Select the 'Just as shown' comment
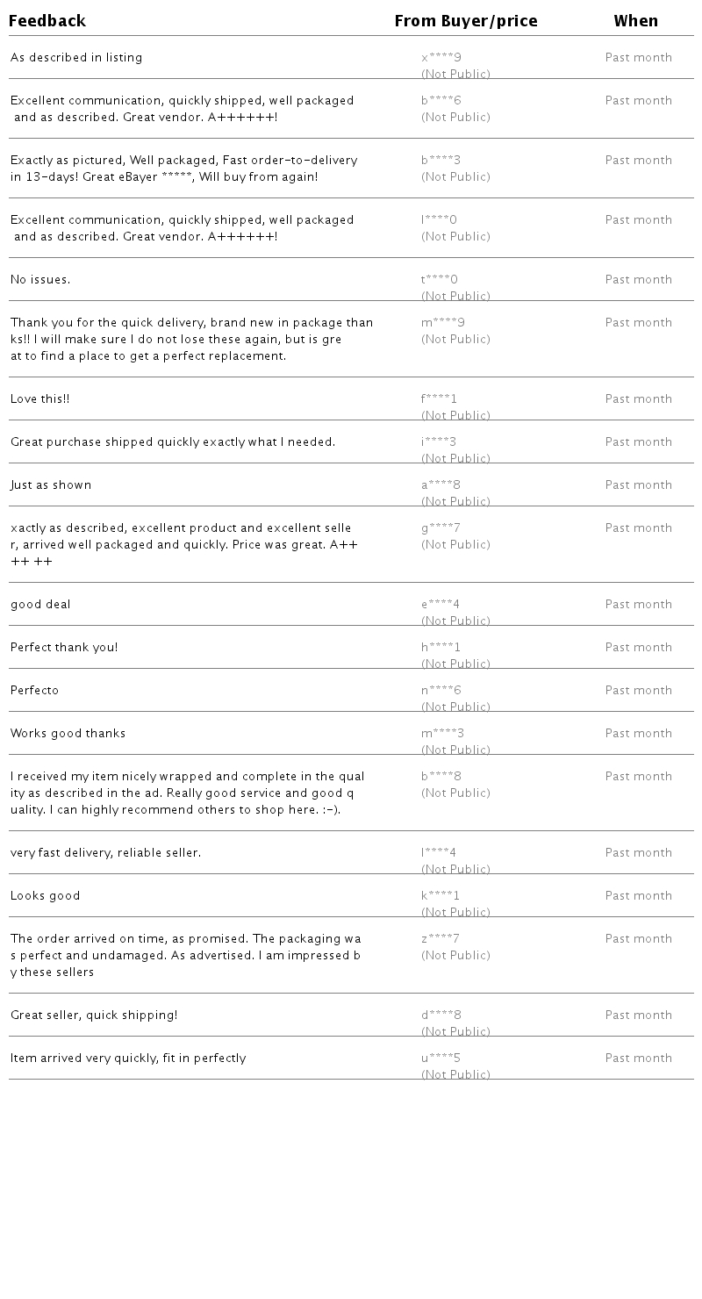This screenshot has height=1299, width=702. [51, 485]
